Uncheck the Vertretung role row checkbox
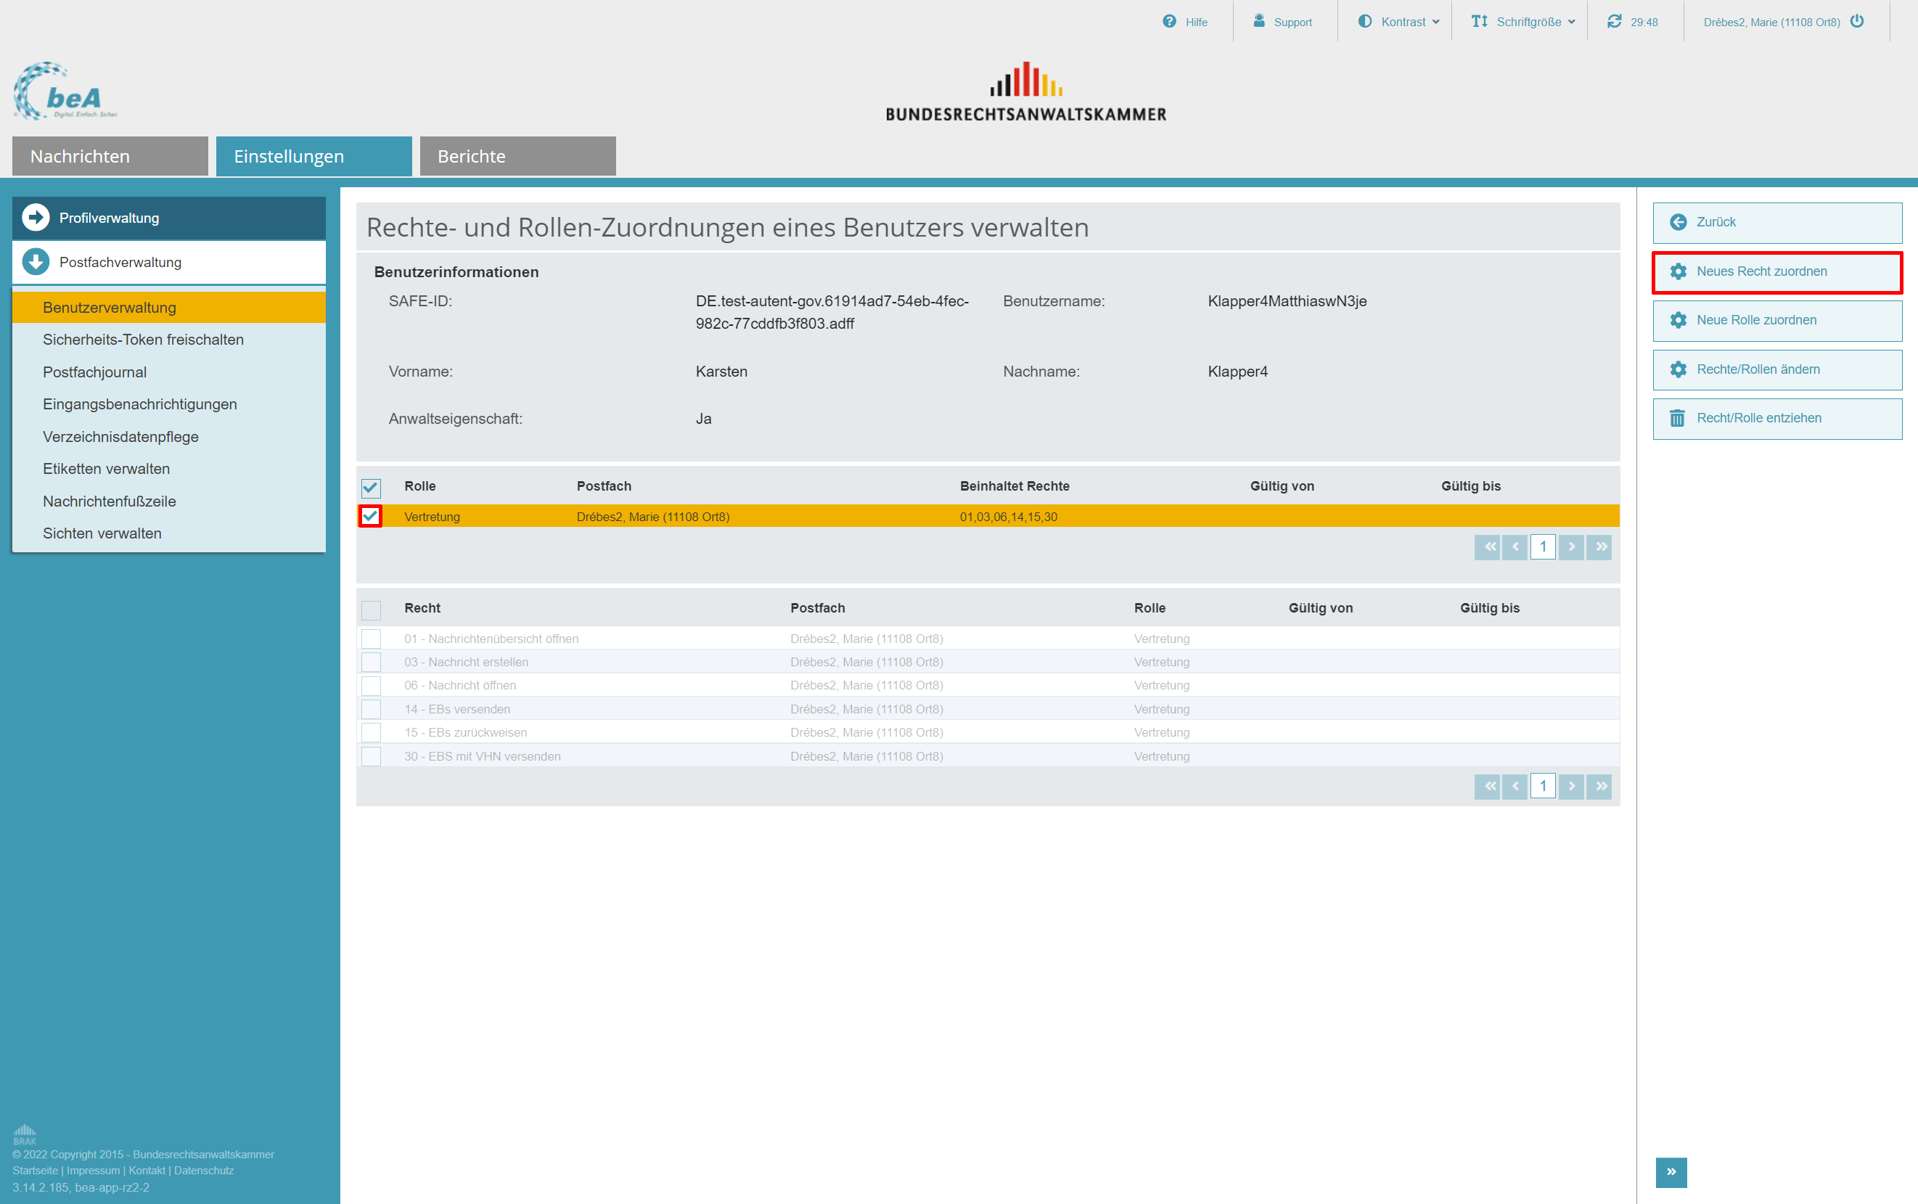 pos(370,516)
